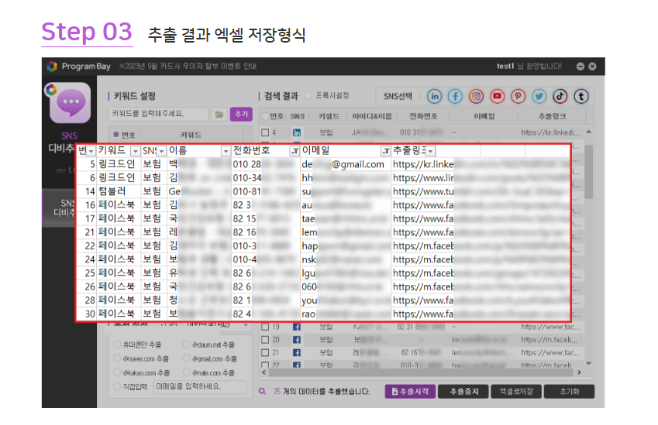Enable the 프록시설정 option
Viewport: 658px width, 425px height.
308,96
